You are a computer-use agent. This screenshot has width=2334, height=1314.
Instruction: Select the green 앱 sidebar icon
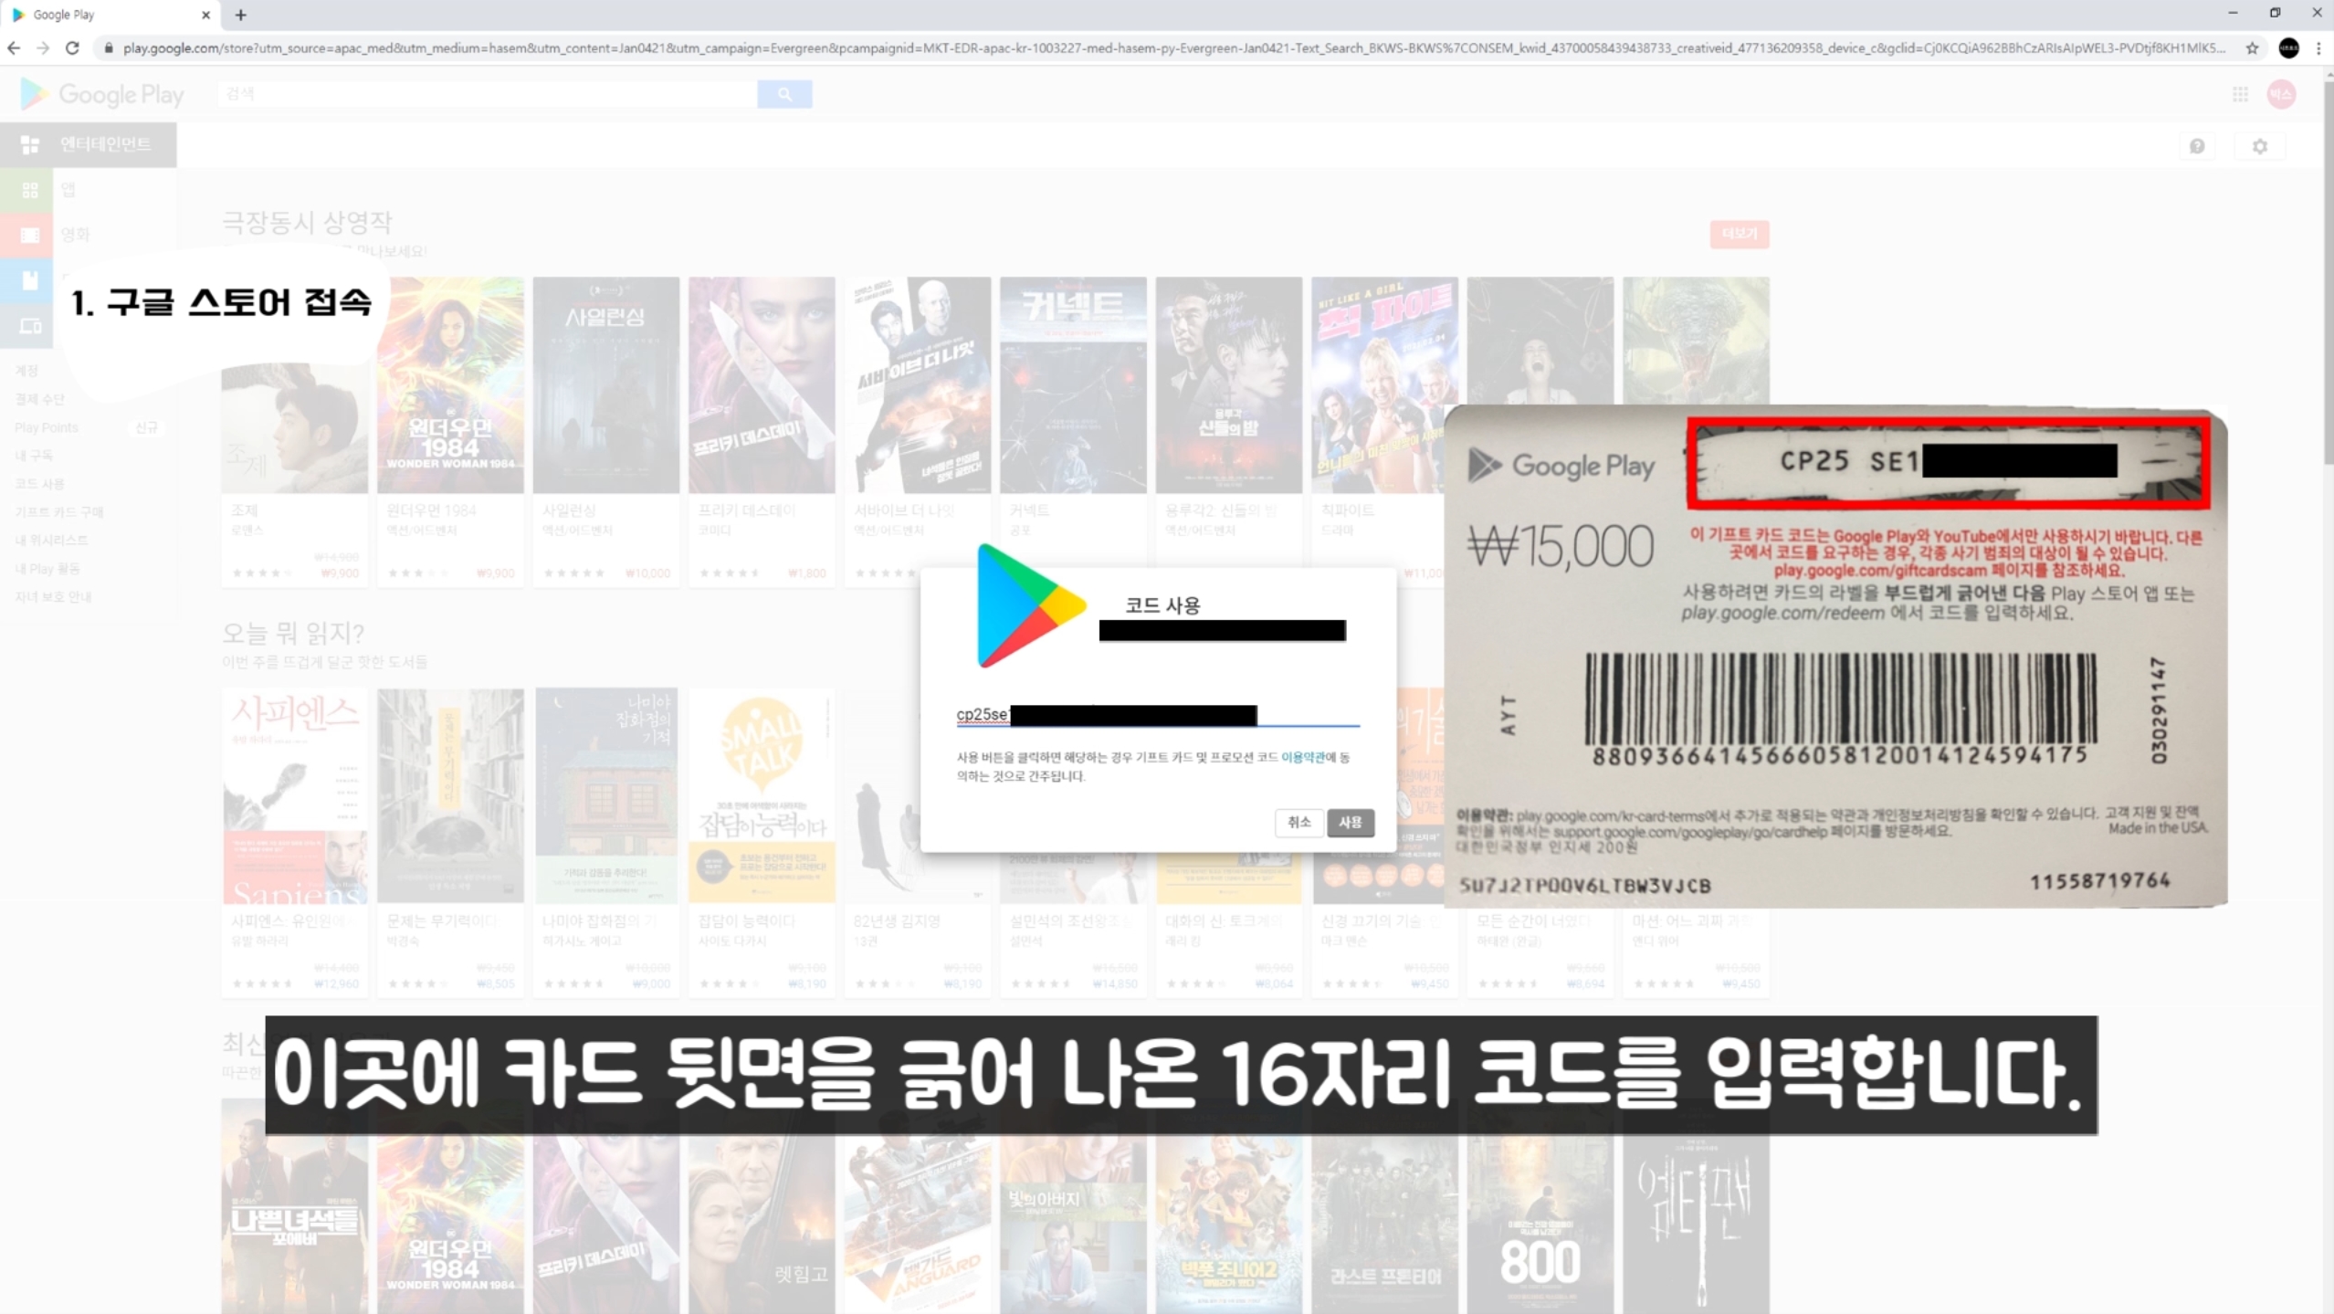pyautogui.click(x=29, y=190)
